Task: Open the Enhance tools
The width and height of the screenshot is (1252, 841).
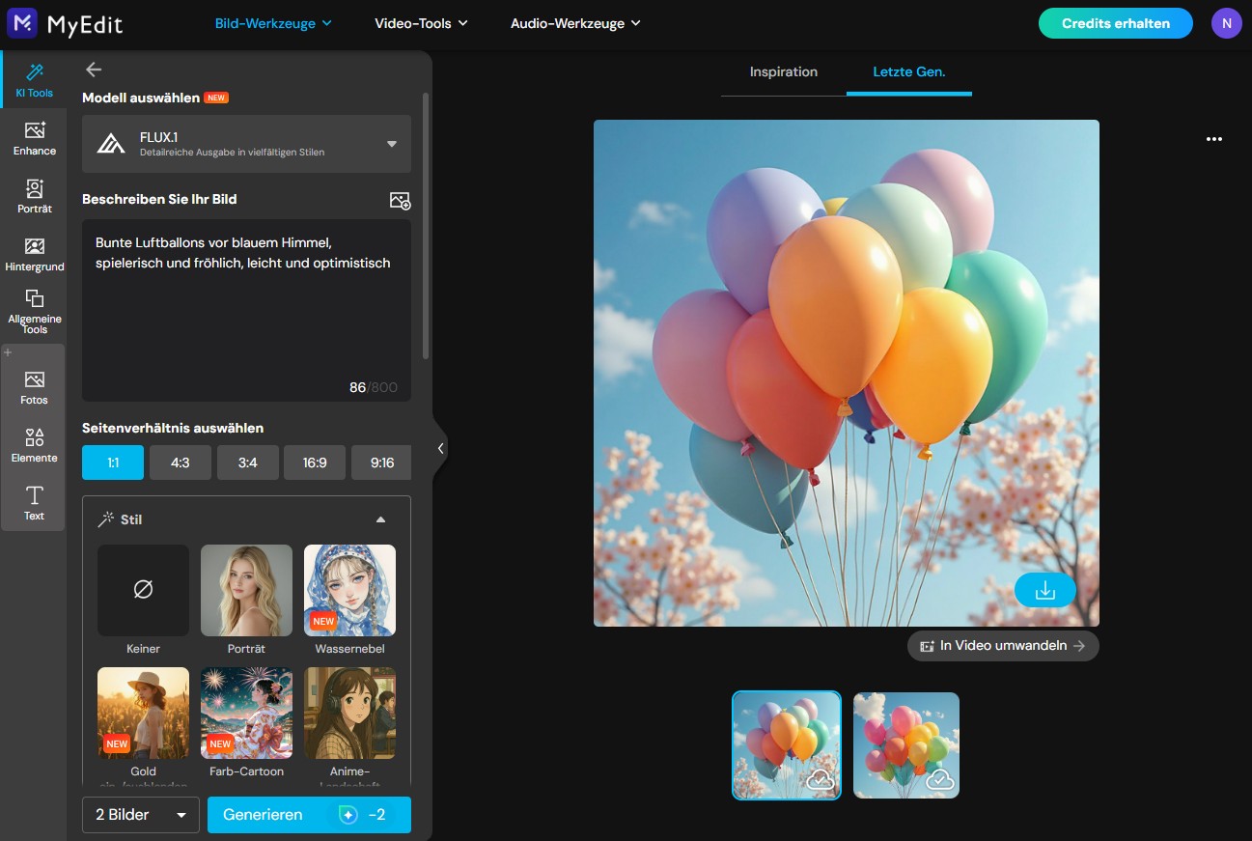Action: (x=34, y=139)
